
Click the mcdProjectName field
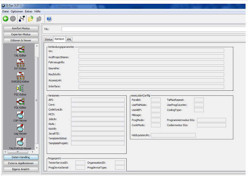click(x=151, y=57)
